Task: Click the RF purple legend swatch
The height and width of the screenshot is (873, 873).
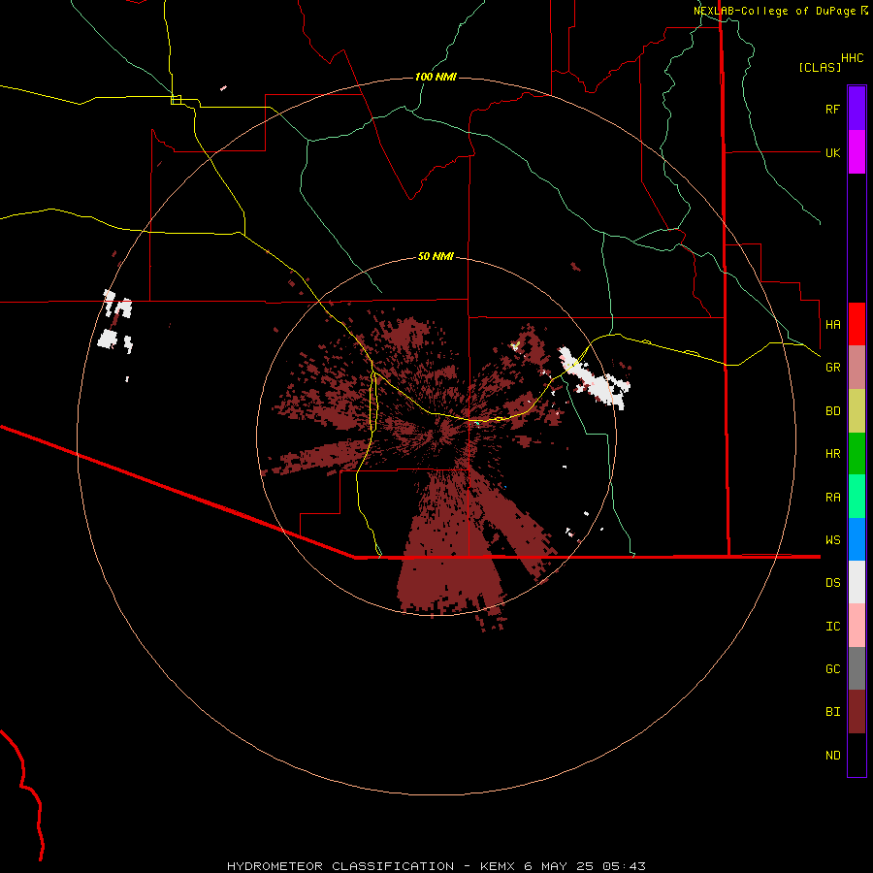Action: [857, 109]
